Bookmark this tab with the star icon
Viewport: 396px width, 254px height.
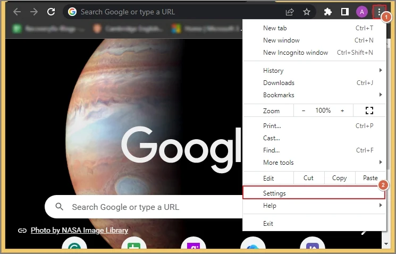(x=307, y=12)
